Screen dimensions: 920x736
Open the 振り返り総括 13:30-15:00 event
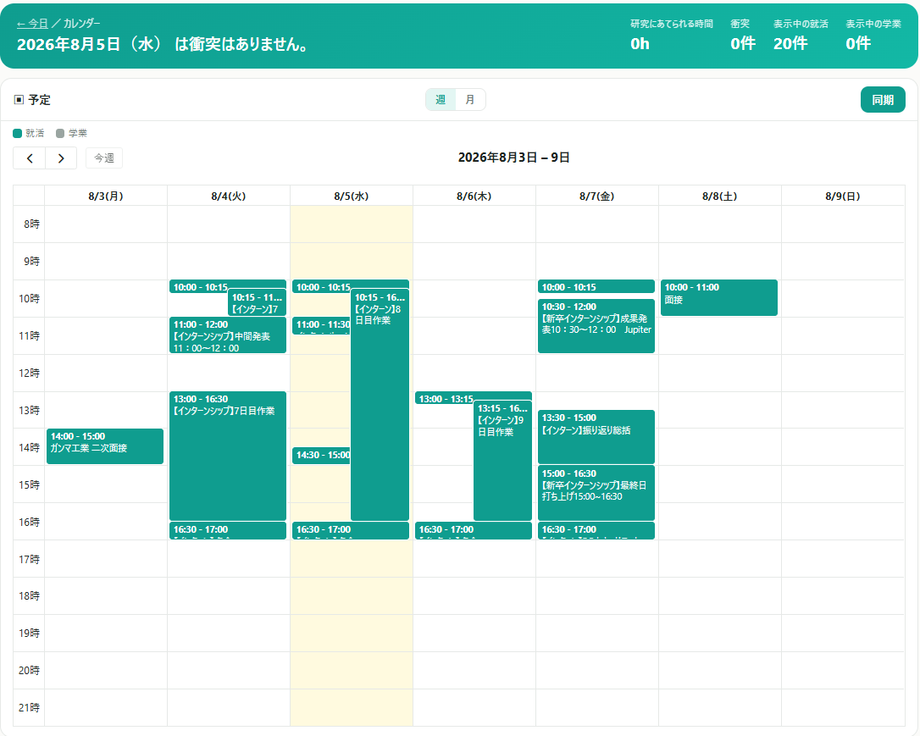point(596,437)
